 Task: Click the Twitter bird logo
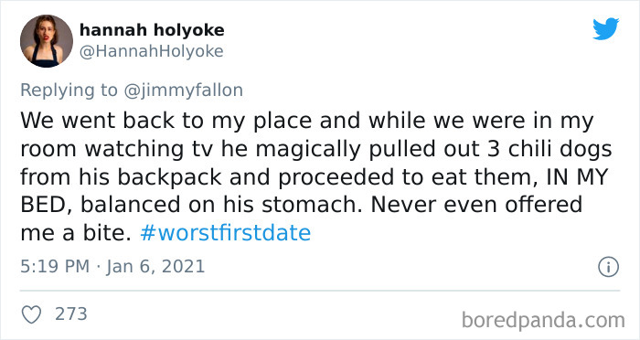point(605,29)
